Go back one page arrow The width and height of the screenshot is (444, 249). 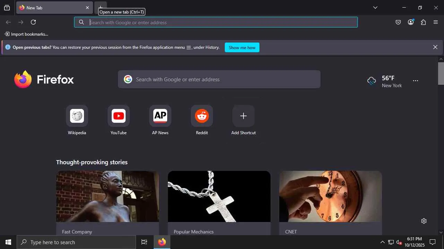pyautogui.click(x=8, y=22)
